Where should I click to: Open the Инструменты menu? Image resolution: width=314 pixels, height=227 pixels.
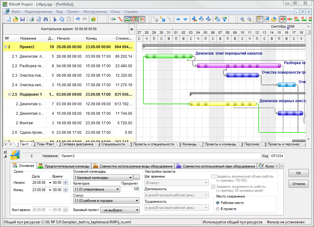click(x=95, y=12)
